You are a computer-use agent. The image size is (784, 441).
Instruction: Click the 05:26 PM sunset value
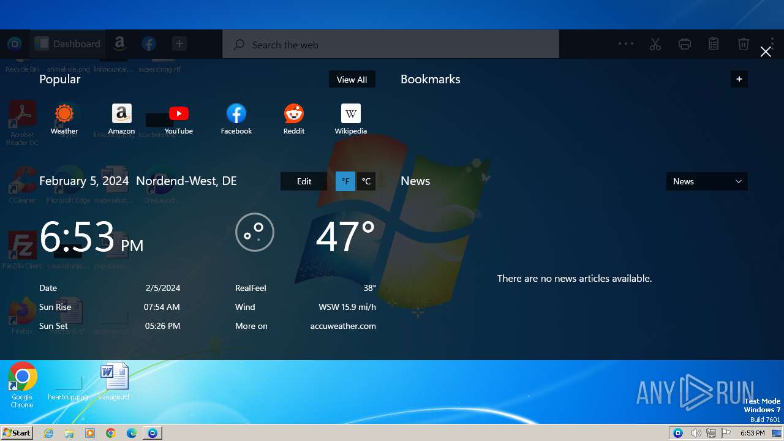point(162,326)
